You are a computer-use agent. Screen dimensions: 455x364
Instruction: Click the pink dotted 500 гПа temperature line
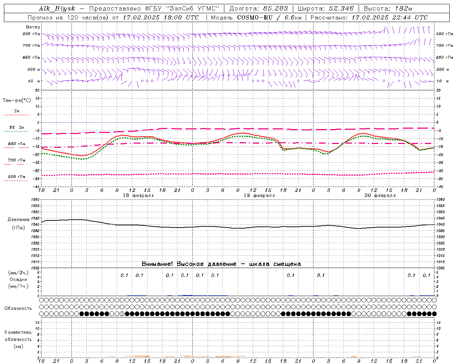[x=237, y=174]
